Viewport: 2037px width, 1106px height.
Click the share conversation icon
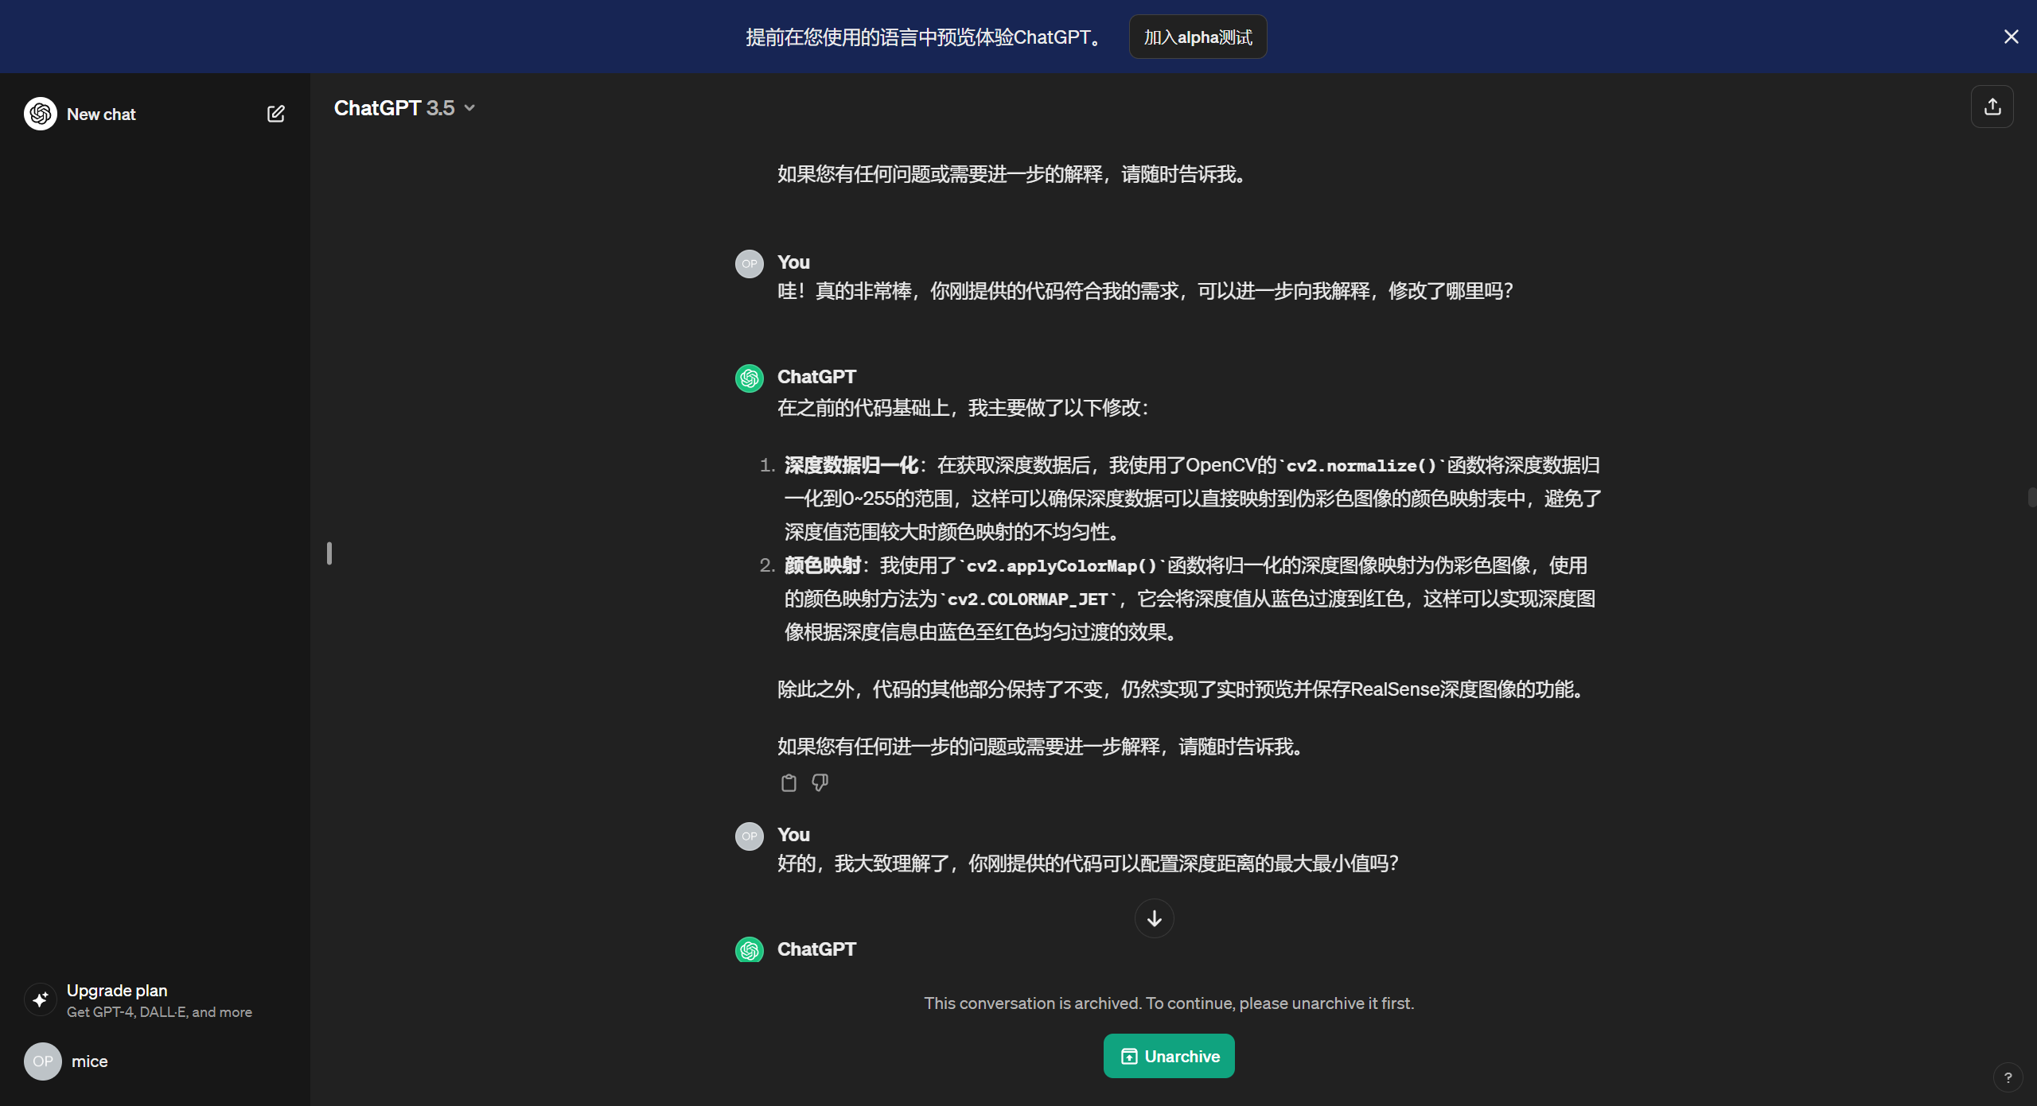(x=1992, y=107)
